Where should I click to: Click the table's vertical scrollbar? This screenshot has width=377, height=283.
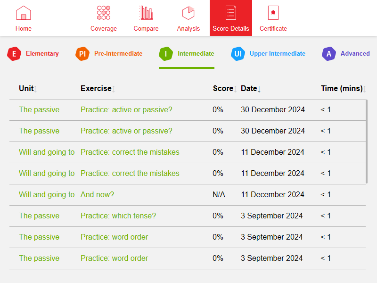tap(367, 141)
